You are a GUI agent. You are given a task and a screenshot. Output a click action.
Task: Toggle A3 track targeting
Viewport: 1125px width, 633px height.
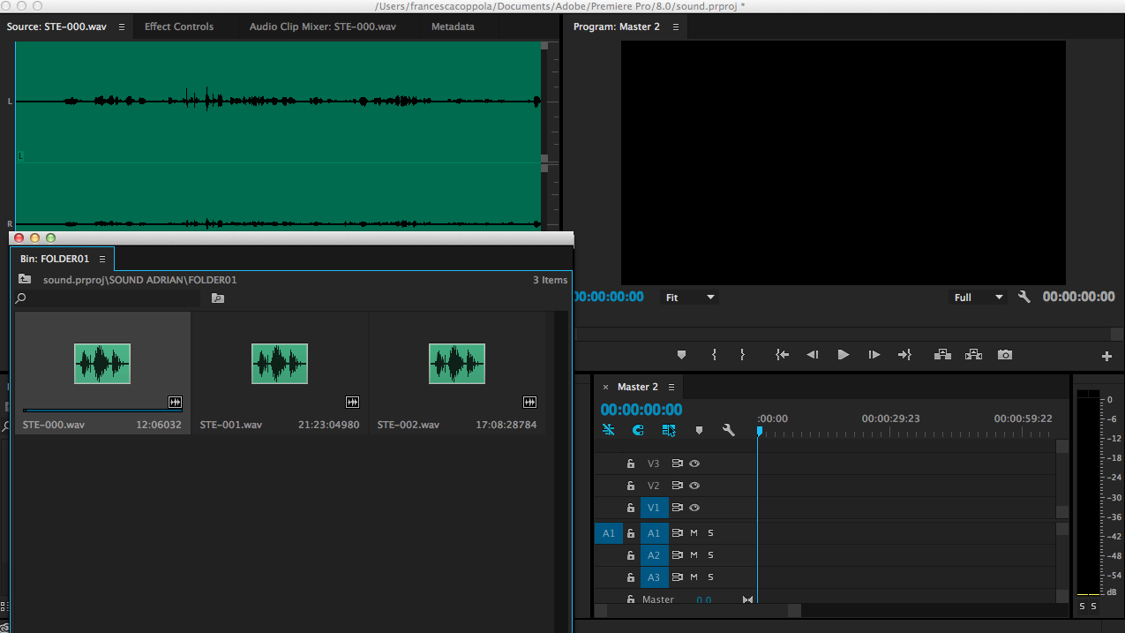point(654,577)
